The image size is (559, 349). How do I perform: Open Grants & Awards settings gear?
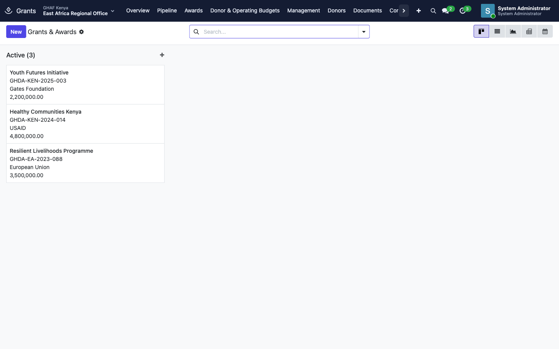[82, 32]
